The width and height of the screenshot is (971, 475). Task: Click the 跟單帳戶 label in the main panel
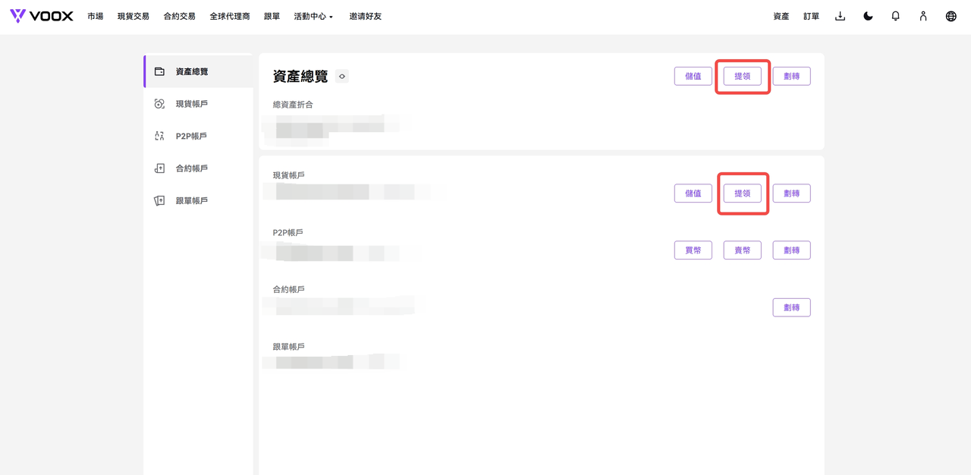[289, 347]
